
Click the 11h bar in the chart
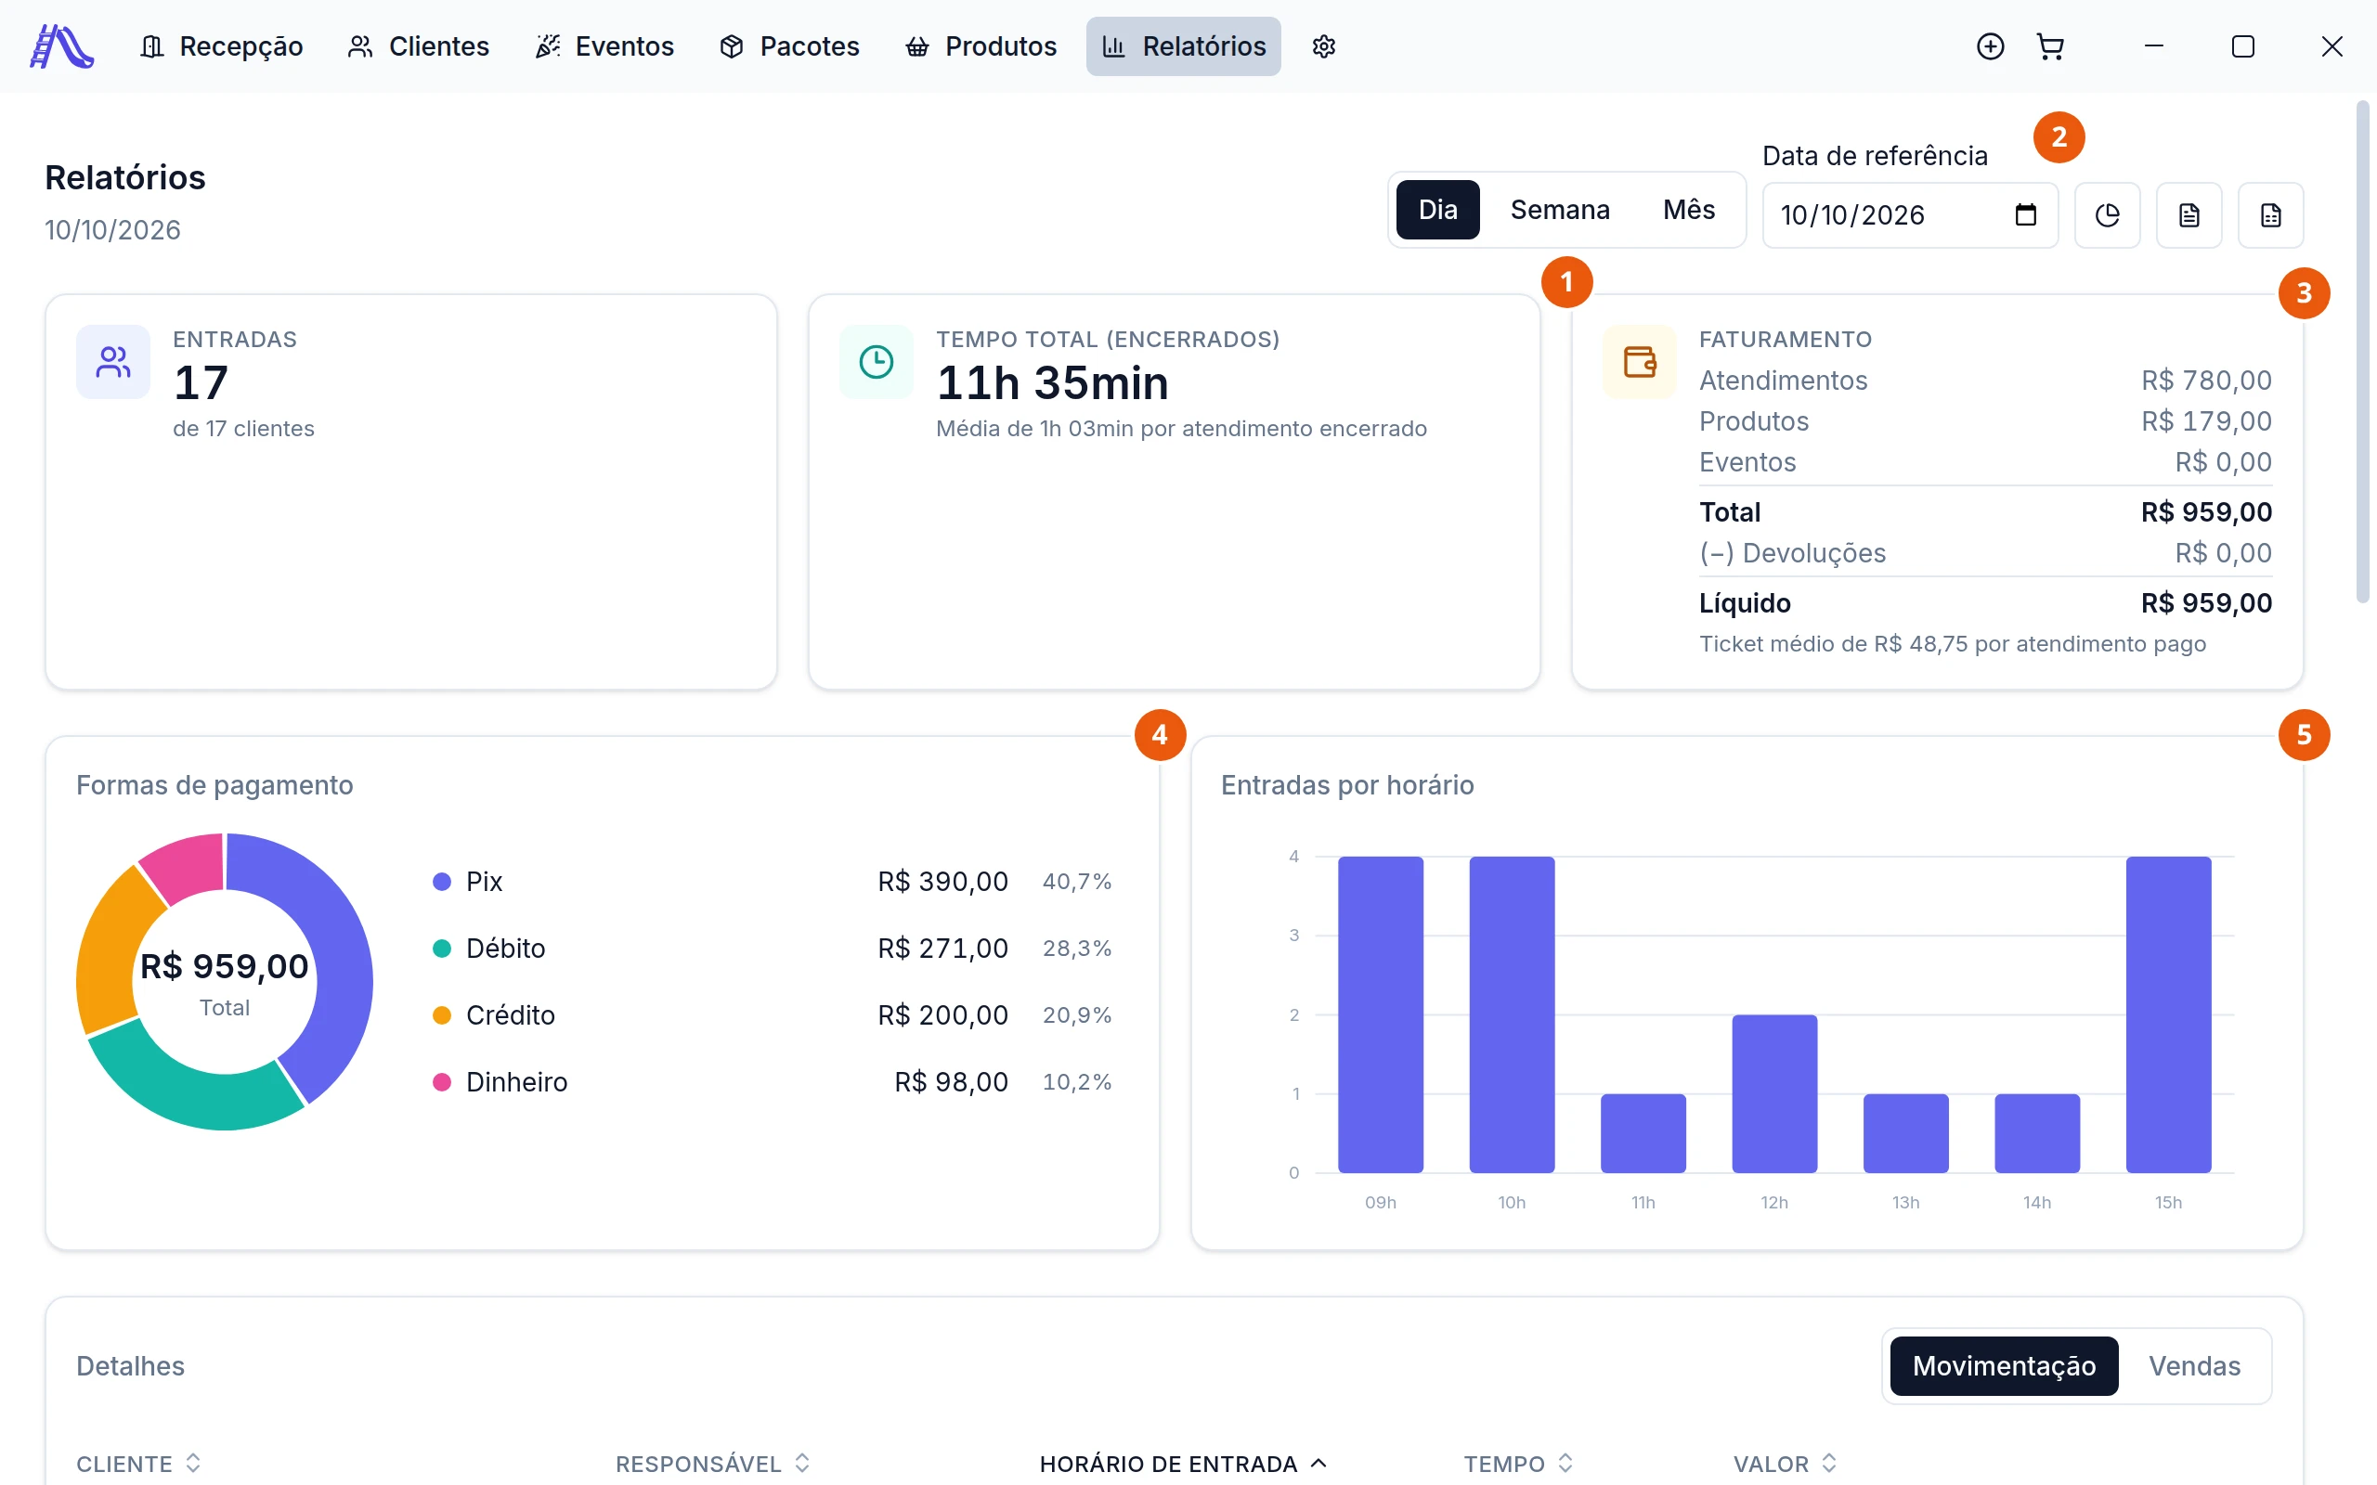coord(1643,1133)
